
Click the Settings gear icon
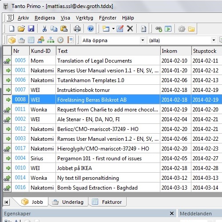coord(182,29)
